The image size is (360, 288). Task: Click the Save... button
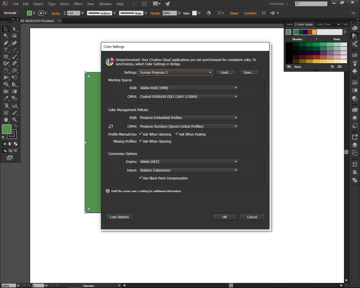click(x=249, y=73)
